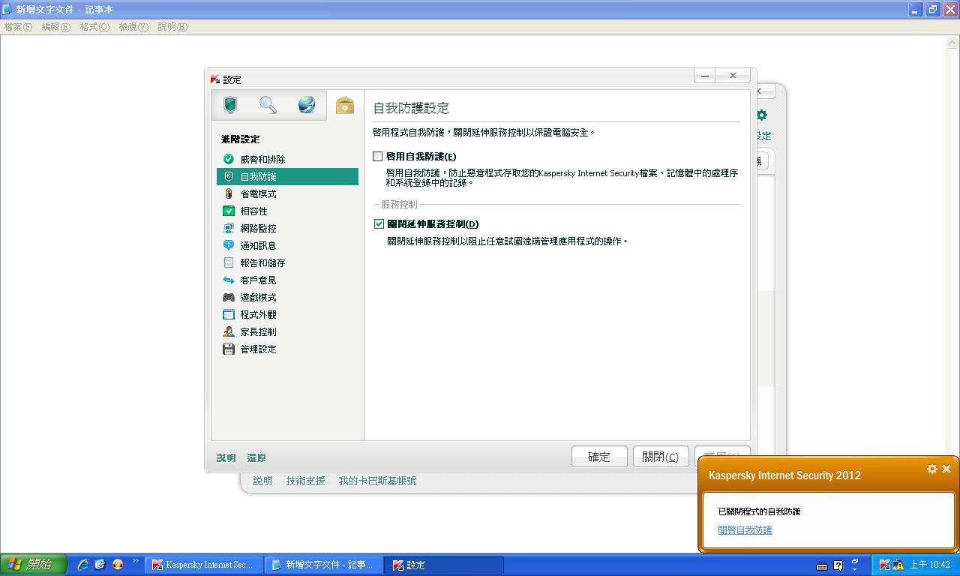Click the arrows icon beside 客戶意見
Screen dimensions: 960x576
pos(229,280)
